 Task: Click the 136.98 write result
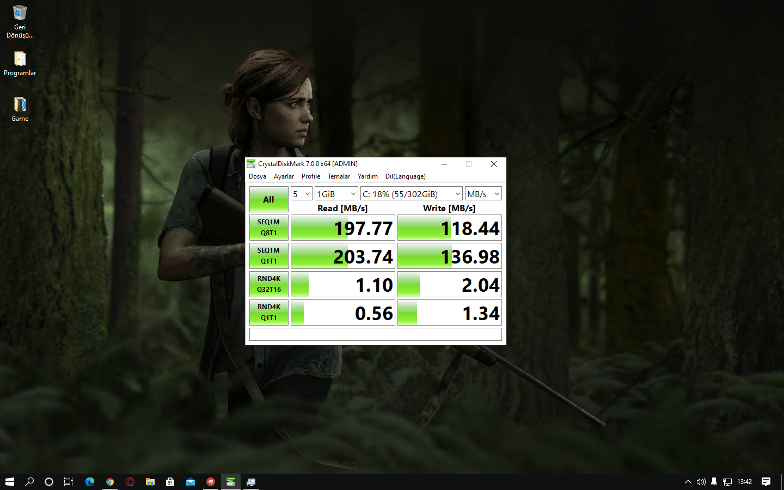450,256
